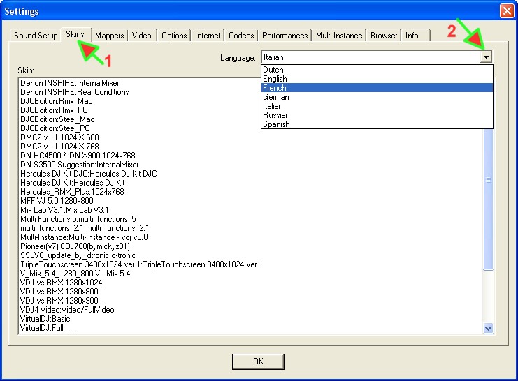518x381 pixels.
Task: Pick skin DMC2 v1.1:1024 X 600
Action: pyautogui.click(x=60, y=137)
